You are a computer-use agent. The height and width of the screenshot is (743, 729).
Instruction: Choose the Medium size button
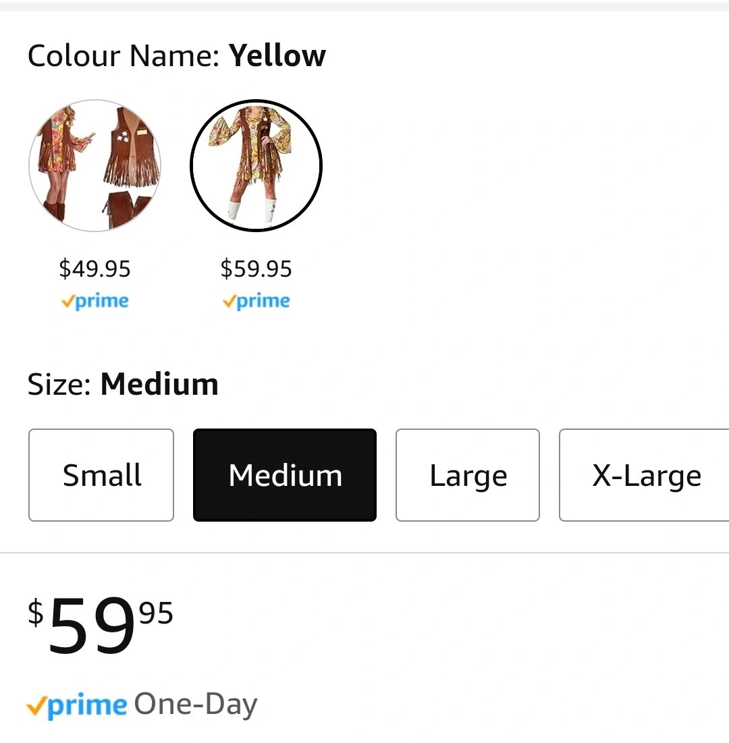click(284, 475)
